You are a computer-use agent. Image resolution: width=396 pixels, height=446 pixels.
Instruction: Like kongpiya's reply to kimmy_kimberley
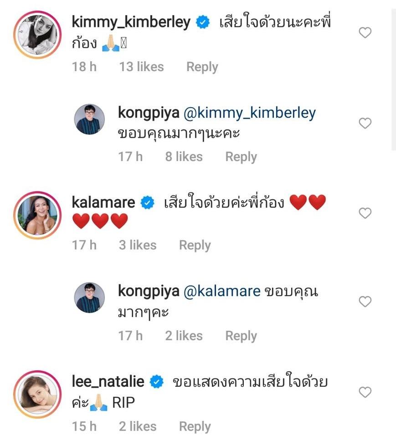pyautogui.click(x=365, y=123)
